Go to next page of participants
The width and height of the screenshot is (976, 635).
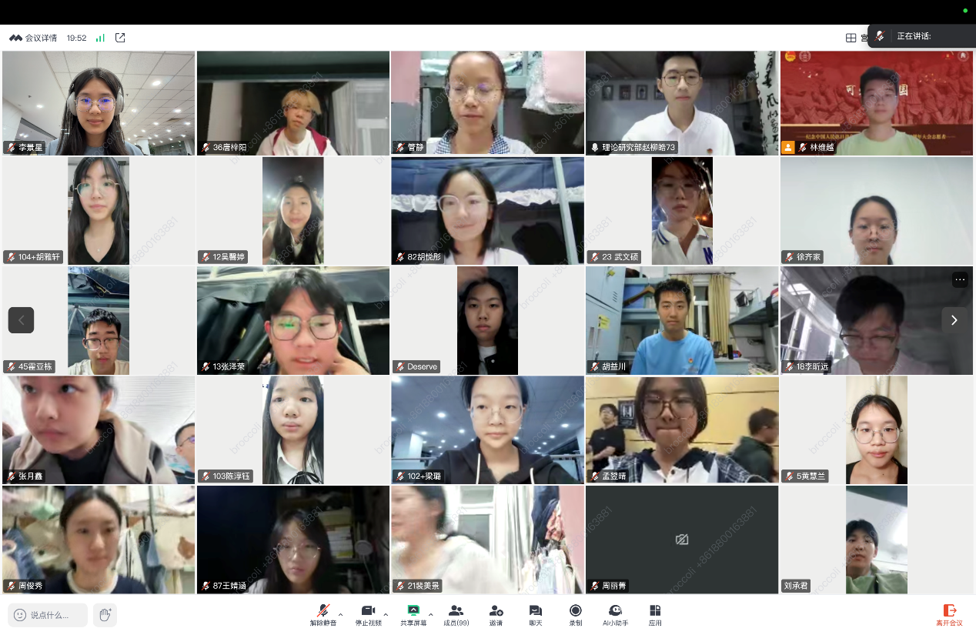tap(954, 320)
